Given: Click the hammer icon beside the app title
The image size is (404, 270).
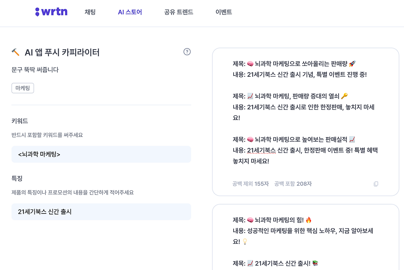Looking at the screenshot, I should 15,52.
